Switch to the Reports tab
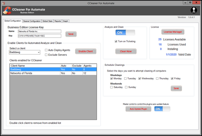202x136 pixels. coord(58,21)
